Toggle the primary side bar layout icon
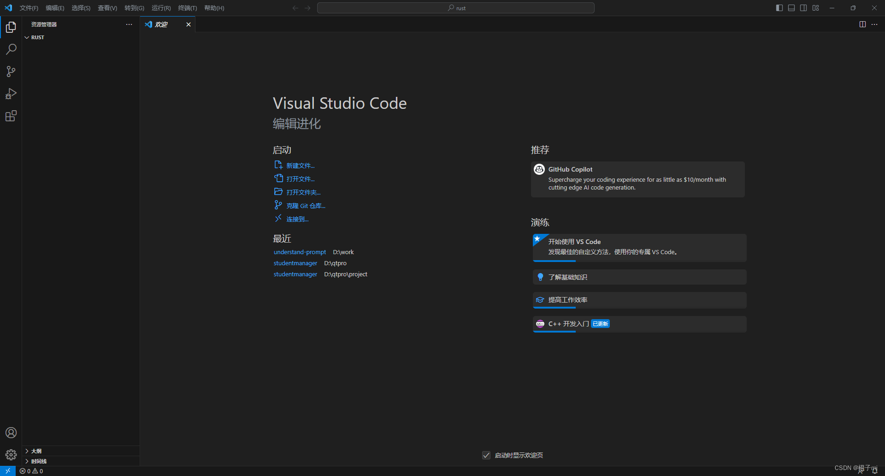The width and height of the screenshot is (885, 476). tap(779, 8)
